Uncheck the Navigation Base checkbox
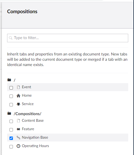 (x=11, y=138)
